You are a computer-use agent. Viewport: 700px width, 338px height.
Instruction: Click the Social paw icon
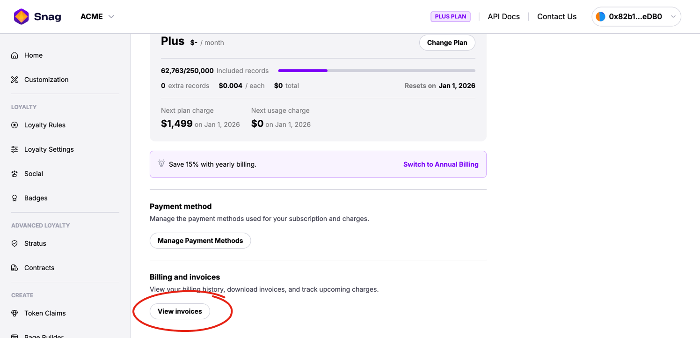15,174
